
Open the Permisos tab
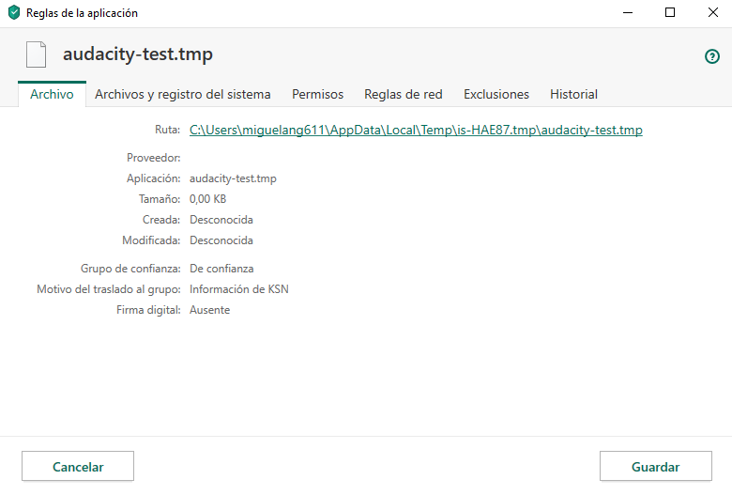[x=317, y=94]
